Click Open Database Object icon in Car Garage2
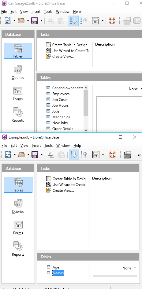The height and width of the screenshot is (289, 142). pyautogui.click(x=127, y=21)
